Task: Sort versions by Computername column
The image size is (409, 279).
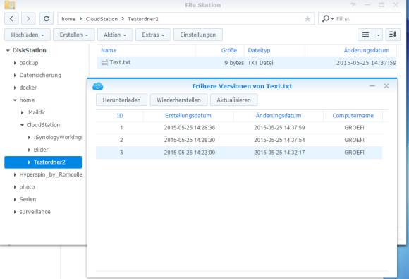Action: (353, 116)
